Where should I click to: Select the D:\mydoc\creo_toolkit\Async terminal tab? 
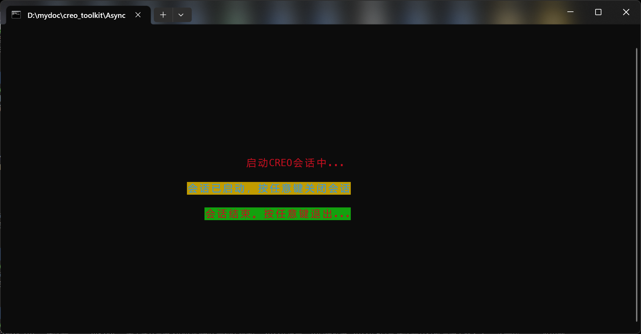[78, 15]
